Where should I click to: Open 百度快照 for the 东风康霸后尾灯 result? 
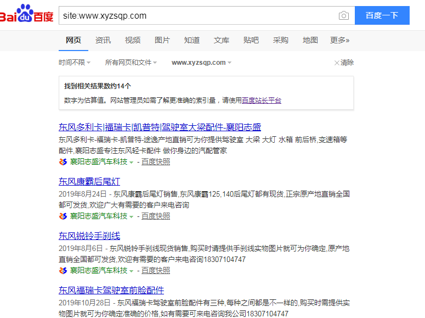tap(156, 216)
